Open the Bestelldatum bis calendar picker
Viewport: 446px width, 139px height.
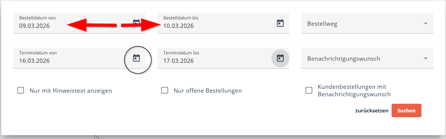[280, 23]
